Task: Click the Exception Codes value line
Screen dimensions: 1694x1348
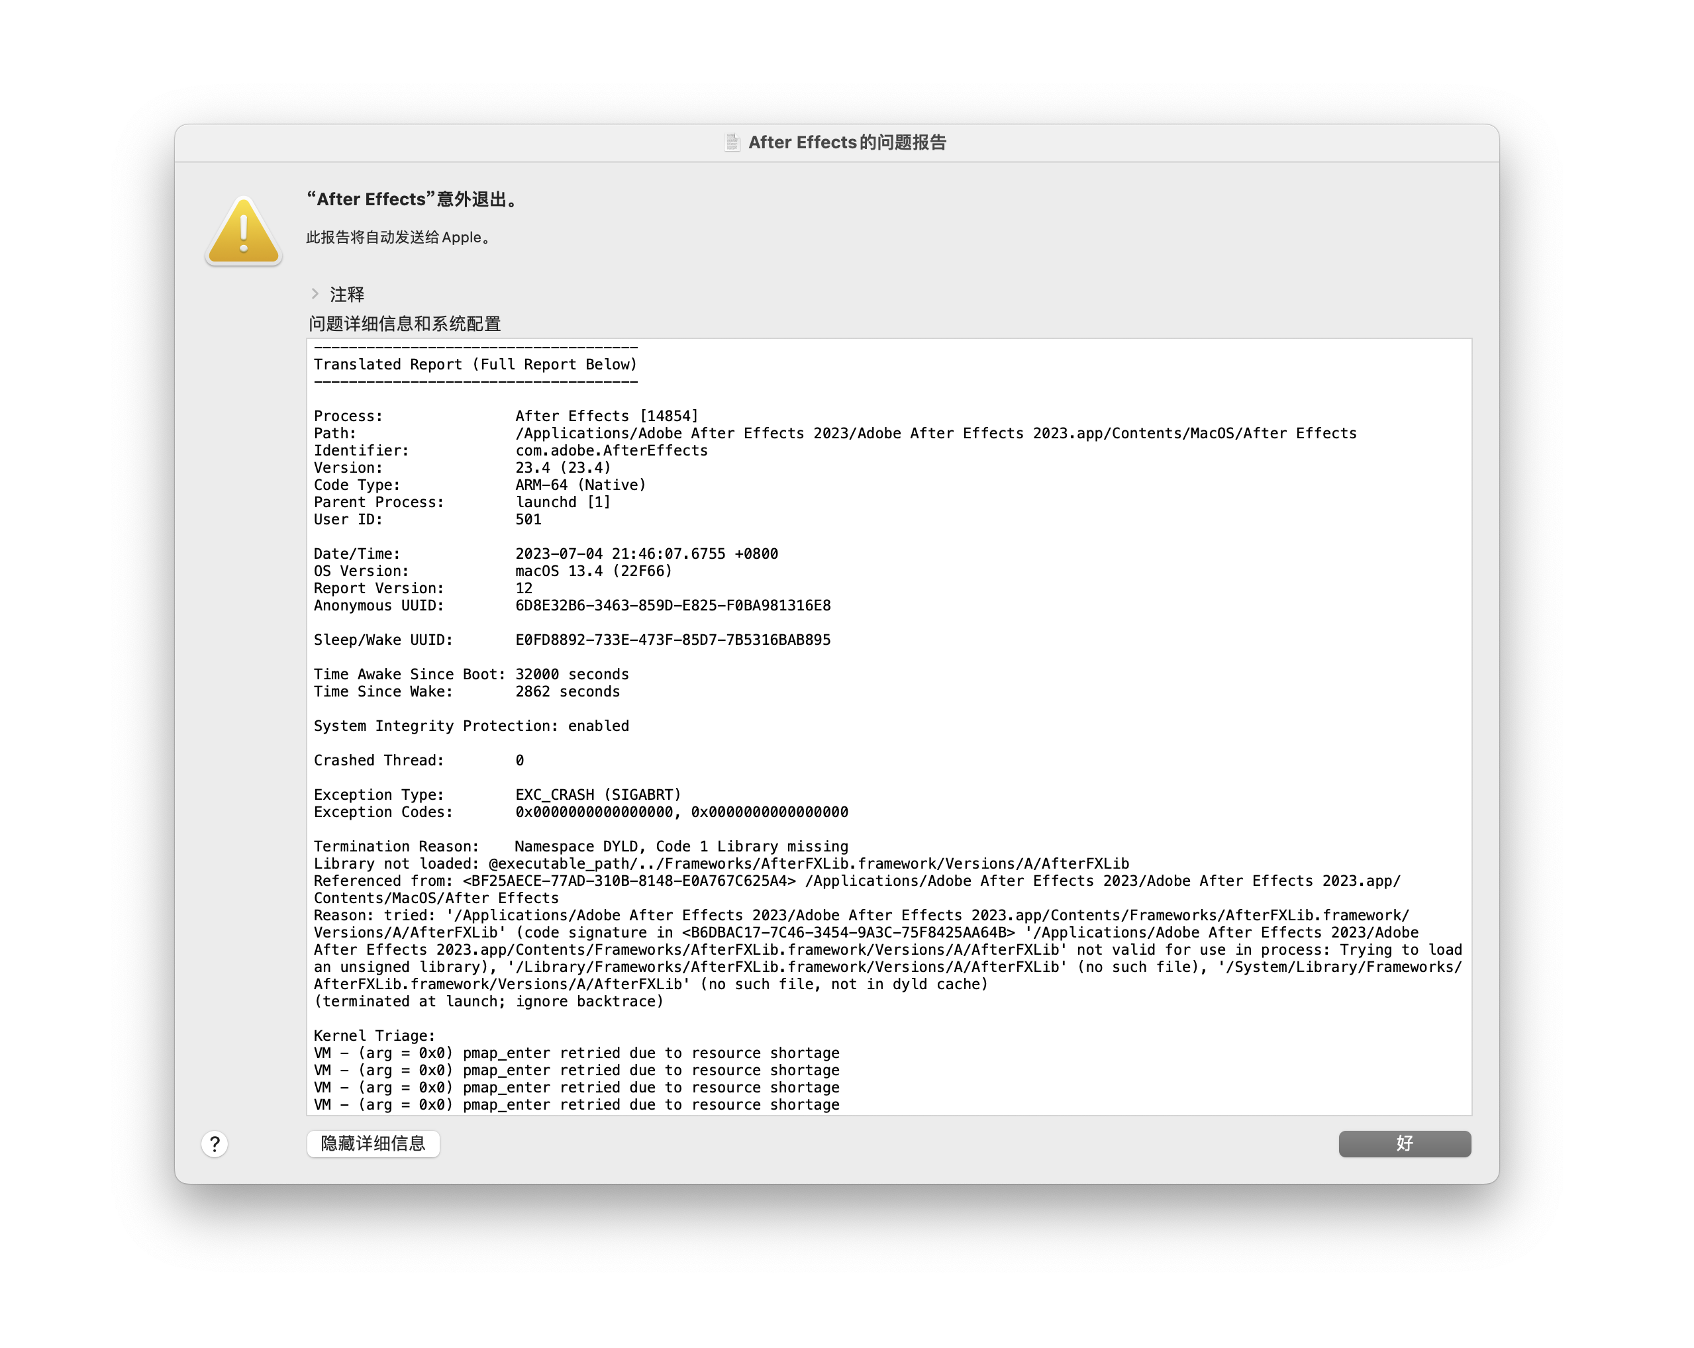Action: [682, 812]
